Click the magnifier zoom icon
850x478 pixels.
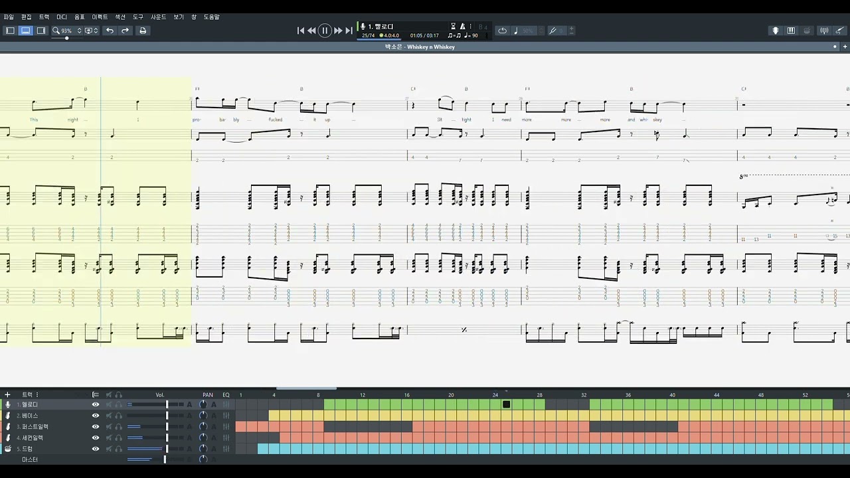pyautogui.click(x=56, y=31)
